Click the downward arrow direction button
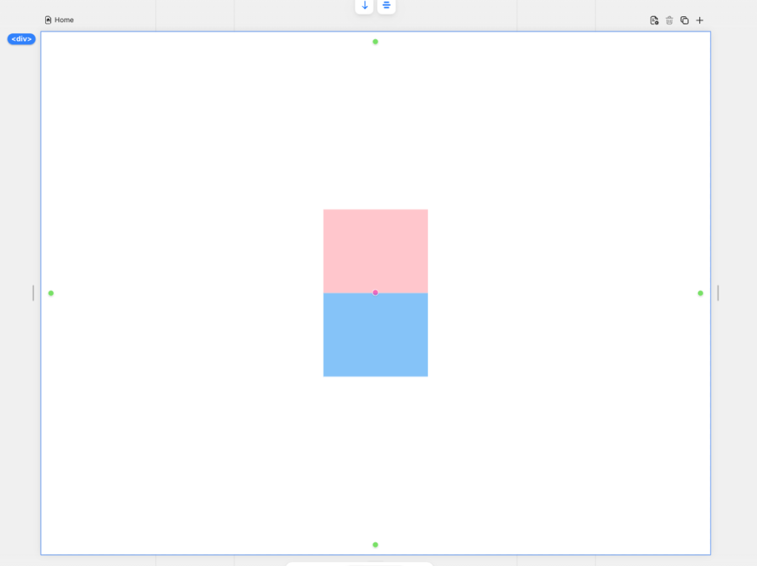The image size is (757, 566). tap(364, 6)
